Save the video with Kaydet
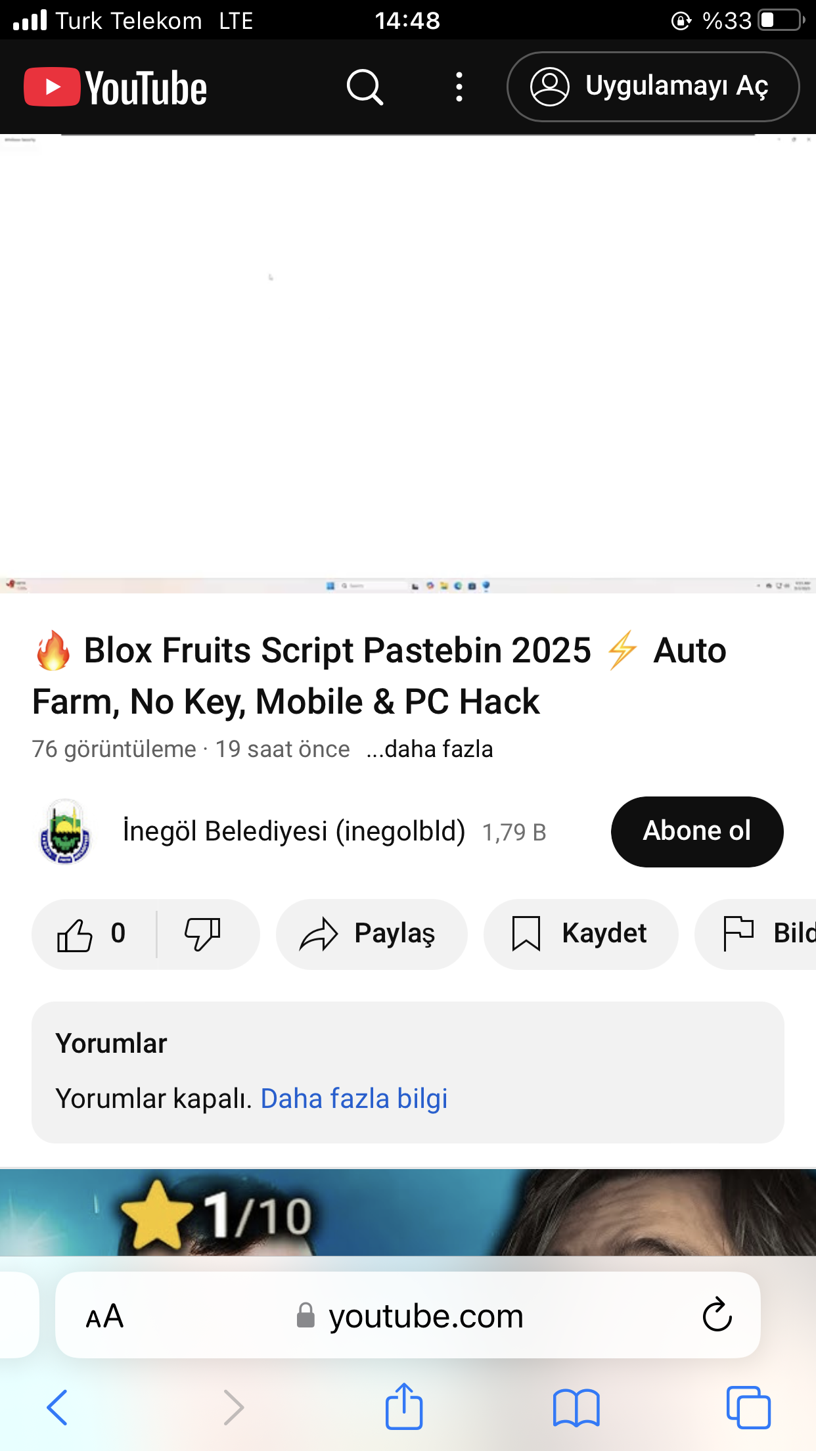The height and width of the screenshot is (1451, 816). coord(581,934)
